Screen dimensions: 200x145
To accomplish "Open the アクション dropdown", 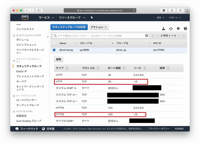I will [x=98, y=27].
